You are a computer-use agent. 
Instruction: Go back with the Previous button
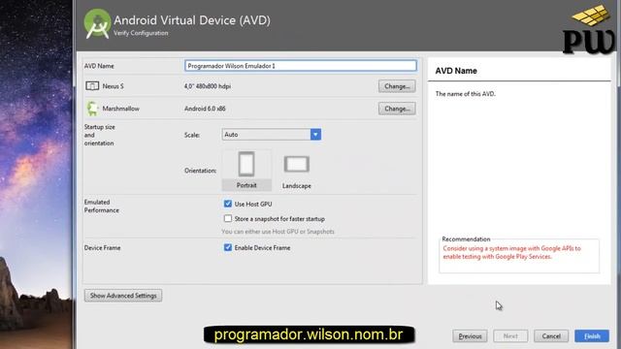tap(470, 336)
